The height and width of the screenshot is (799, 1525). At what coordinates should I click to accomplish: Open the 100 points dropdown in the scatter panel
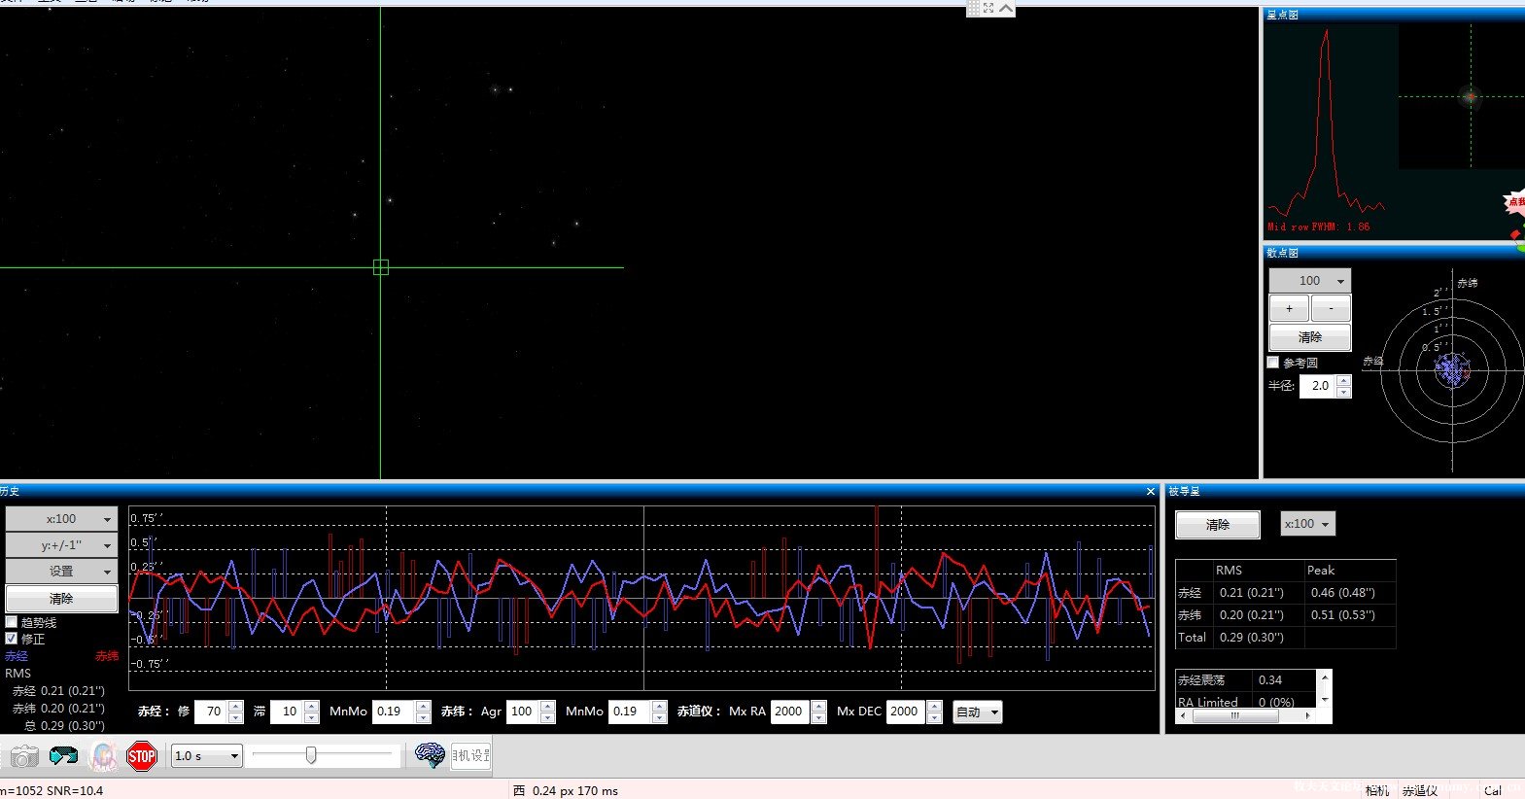point(1310,281)
